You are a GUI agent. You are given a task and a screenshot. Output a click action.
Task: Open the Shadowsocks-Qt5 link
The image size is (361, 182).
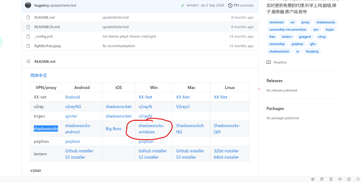pyautogui.click(x=227, y=129)
